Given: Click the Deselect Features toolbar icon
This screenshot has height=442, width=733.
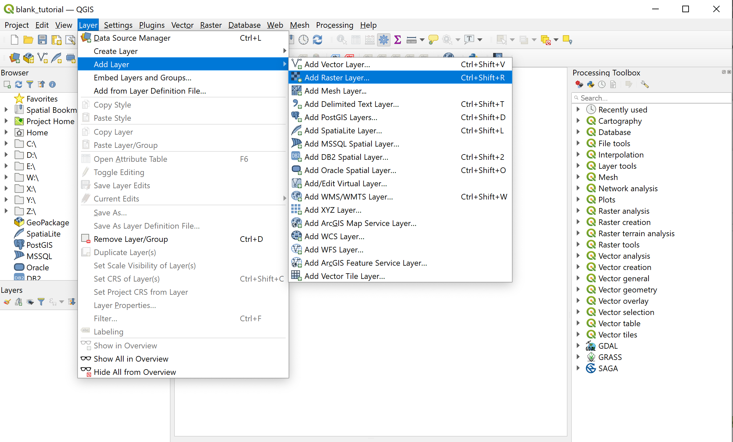Looking at the screenshot, I should [x=545, y=40].
